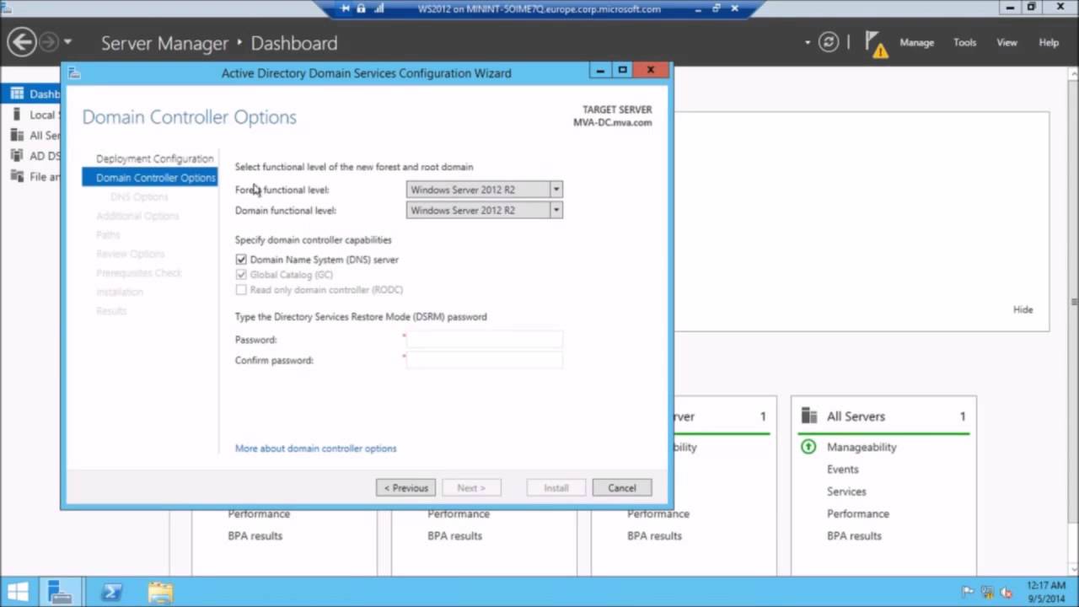Screen dimensions: 1079x607
Task: Click the Confirm password field
Action: click(484, 360)
